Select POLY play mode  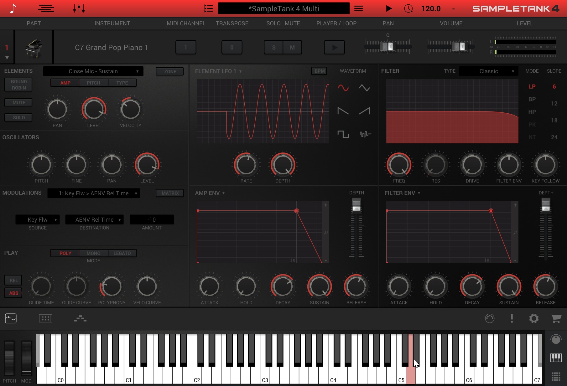click(x=65, y=253)
